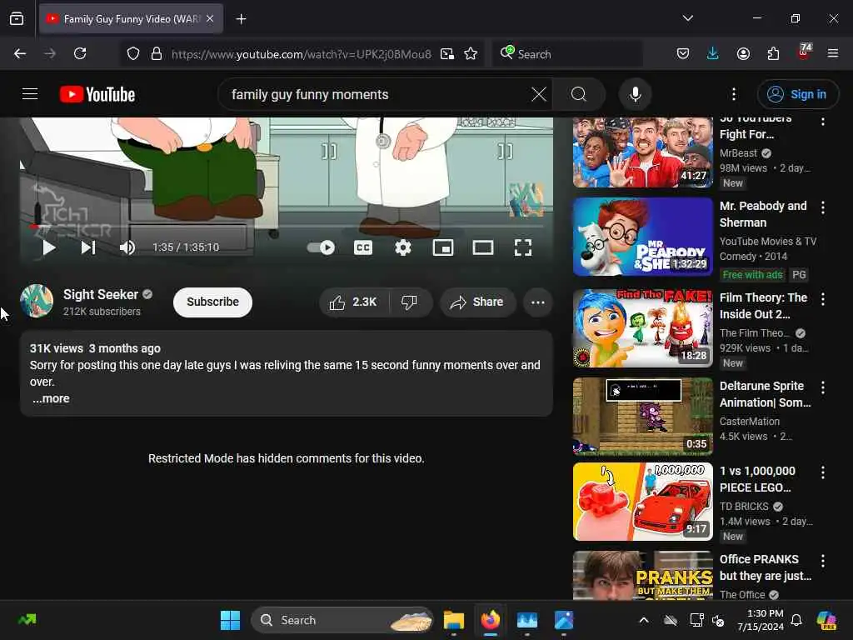
Task: Open the Windows Start menu
Action: [x=230, y=620]
